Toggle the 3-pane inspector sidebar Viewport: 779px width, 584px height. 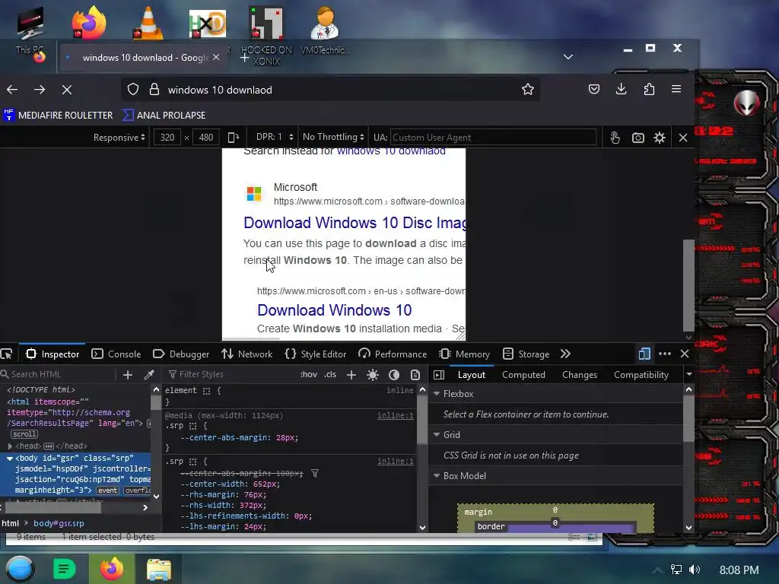tap(439, 374)
